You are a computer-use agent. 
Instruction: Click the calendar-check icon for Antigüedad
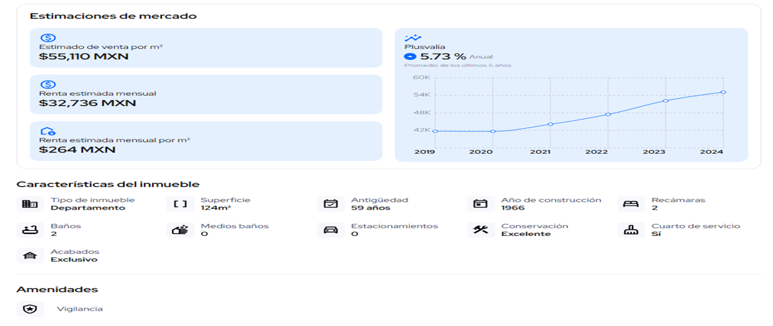click(x=330, y=204)
